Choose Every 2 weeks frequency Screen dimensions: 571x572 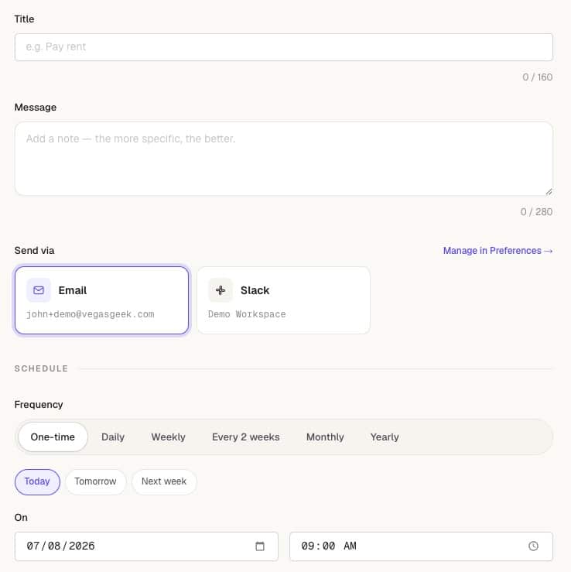pyautogui.click(x=246, y=437)
